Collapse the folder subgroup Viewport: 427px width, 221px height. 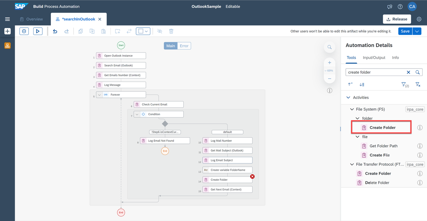358,118
